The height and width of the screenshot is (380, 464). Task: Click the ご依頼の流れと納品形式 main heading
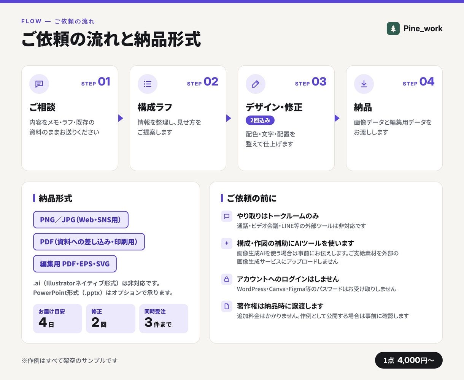(x=111, y=39)
